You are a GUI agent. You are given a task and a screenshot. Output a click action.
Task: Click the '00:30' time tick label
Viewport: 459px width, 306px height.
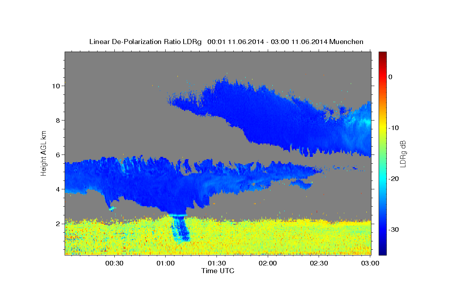click(114, 264)
